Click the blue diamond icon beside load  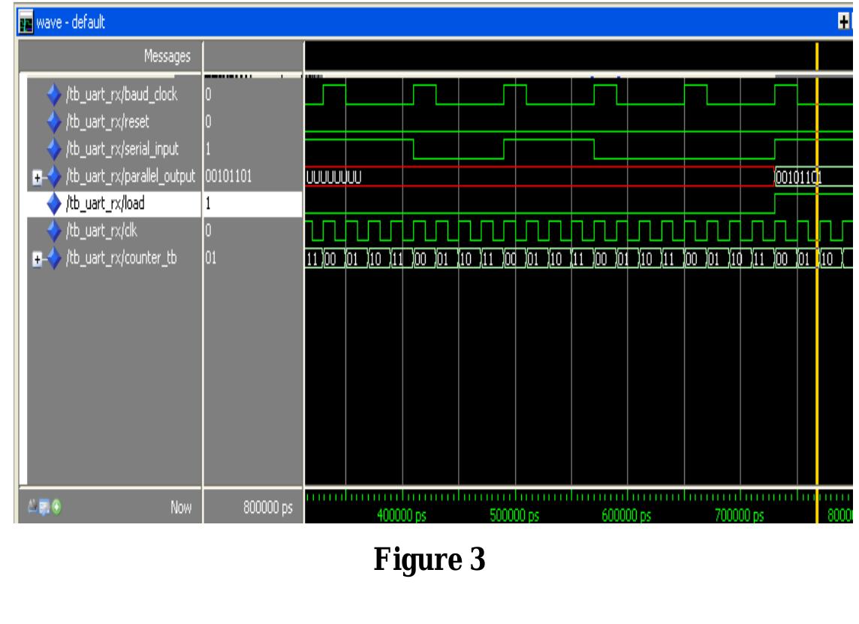click(x=54, y=203)
